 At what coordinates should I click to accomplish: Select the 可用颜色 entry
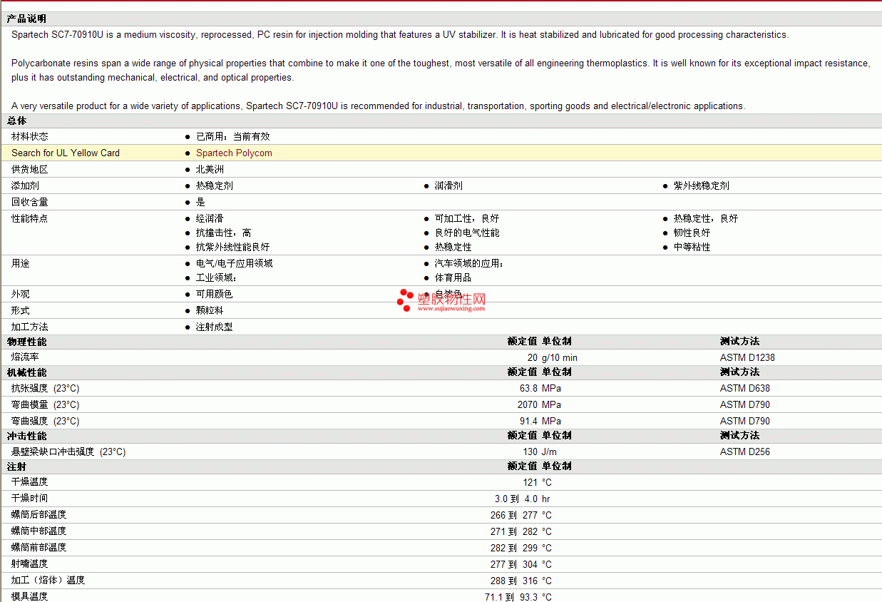click(x=215, y=294)
